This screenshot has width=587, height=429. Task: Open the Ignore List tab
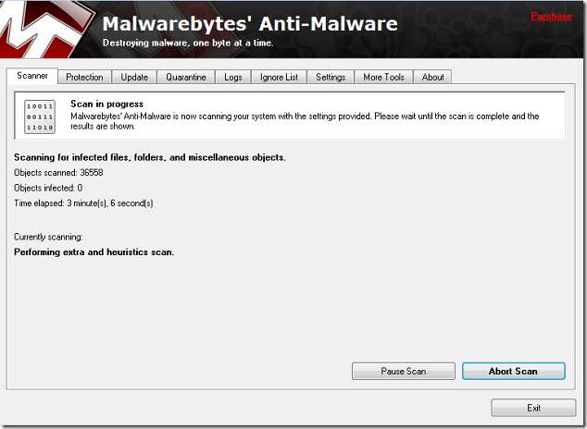coord(279,77)
